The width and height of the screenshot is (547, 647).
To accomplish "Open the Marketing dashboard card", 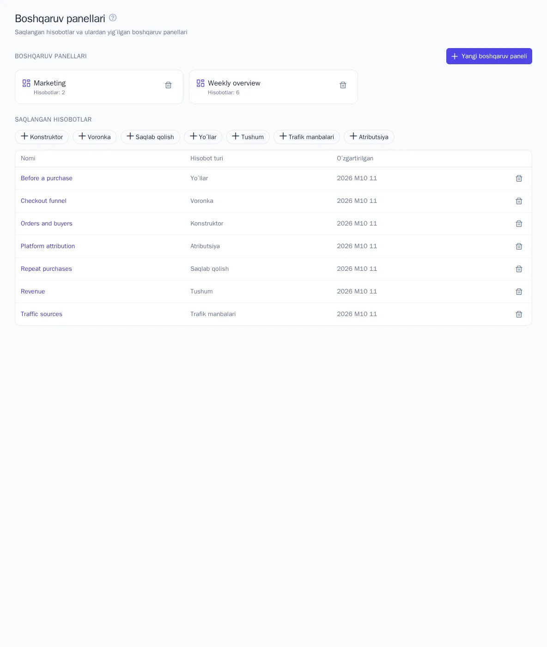I will 99,87.
